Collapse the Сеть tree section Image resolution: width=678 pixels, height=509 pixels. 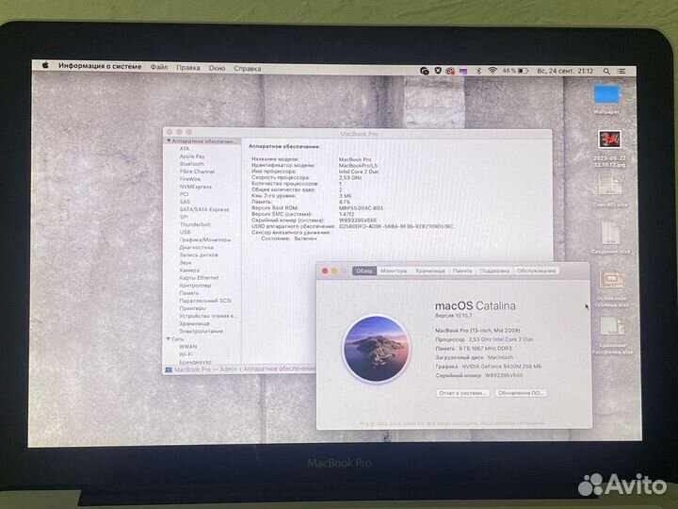point(169,339)
